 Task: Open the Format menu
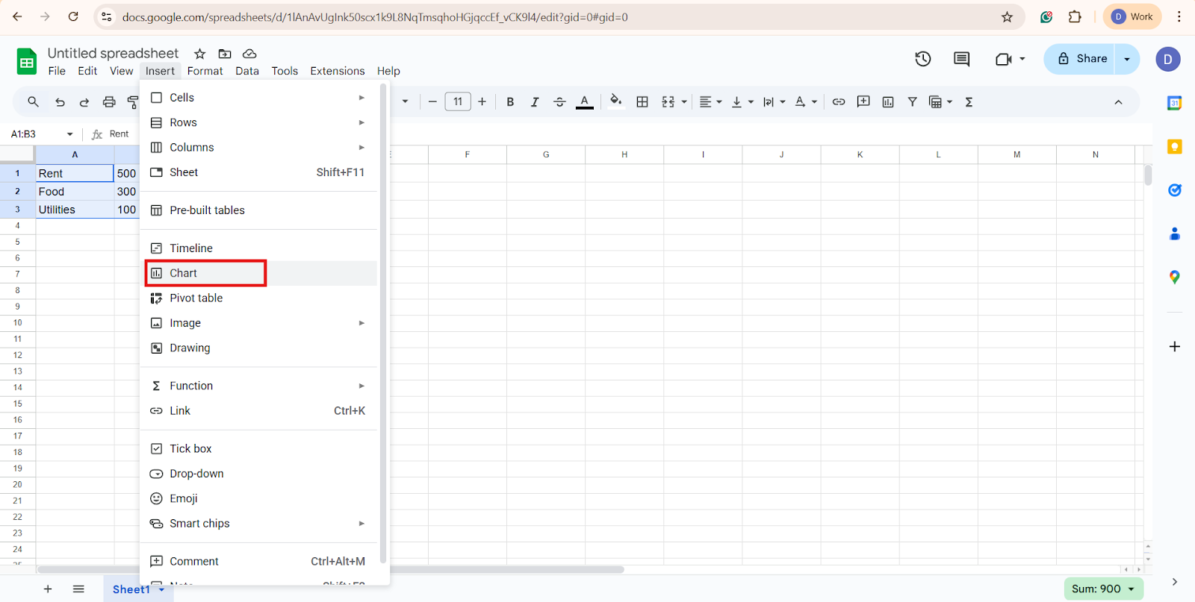(205, 71)
